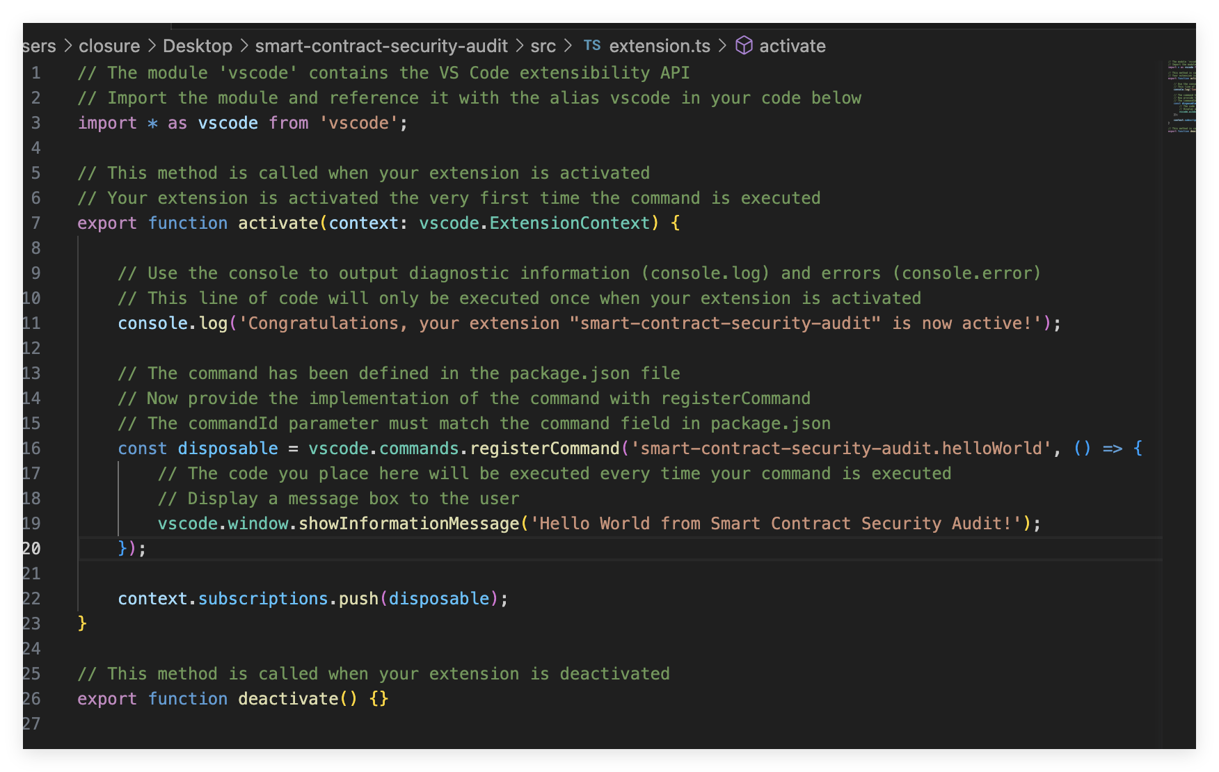Click line number 16 in gutter
The width and height of the screenshot is (1219, 772).
31,449
